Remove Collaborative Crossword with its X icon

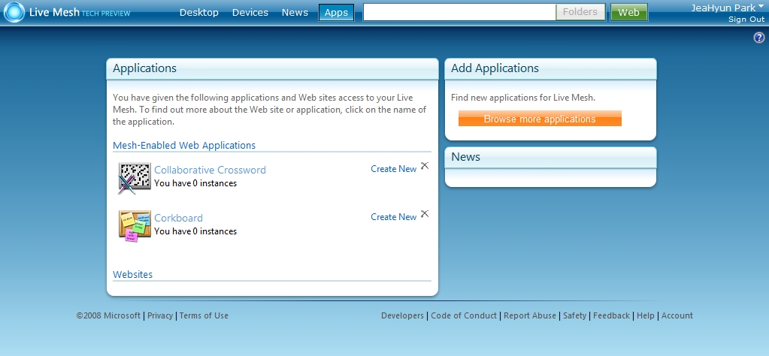coord(425,166)
